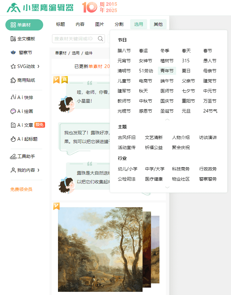
Task: Expand more 行业 tags with down chevron
Action: point(167,187)
